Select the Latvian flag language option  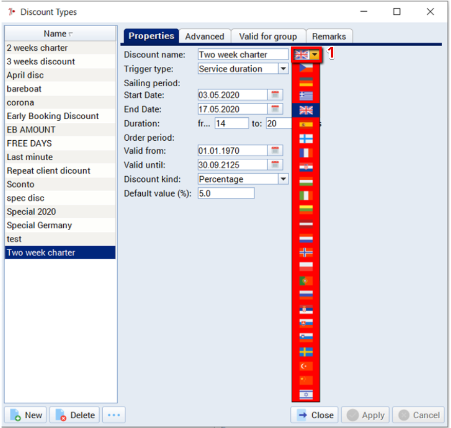(x=306, y=224)
